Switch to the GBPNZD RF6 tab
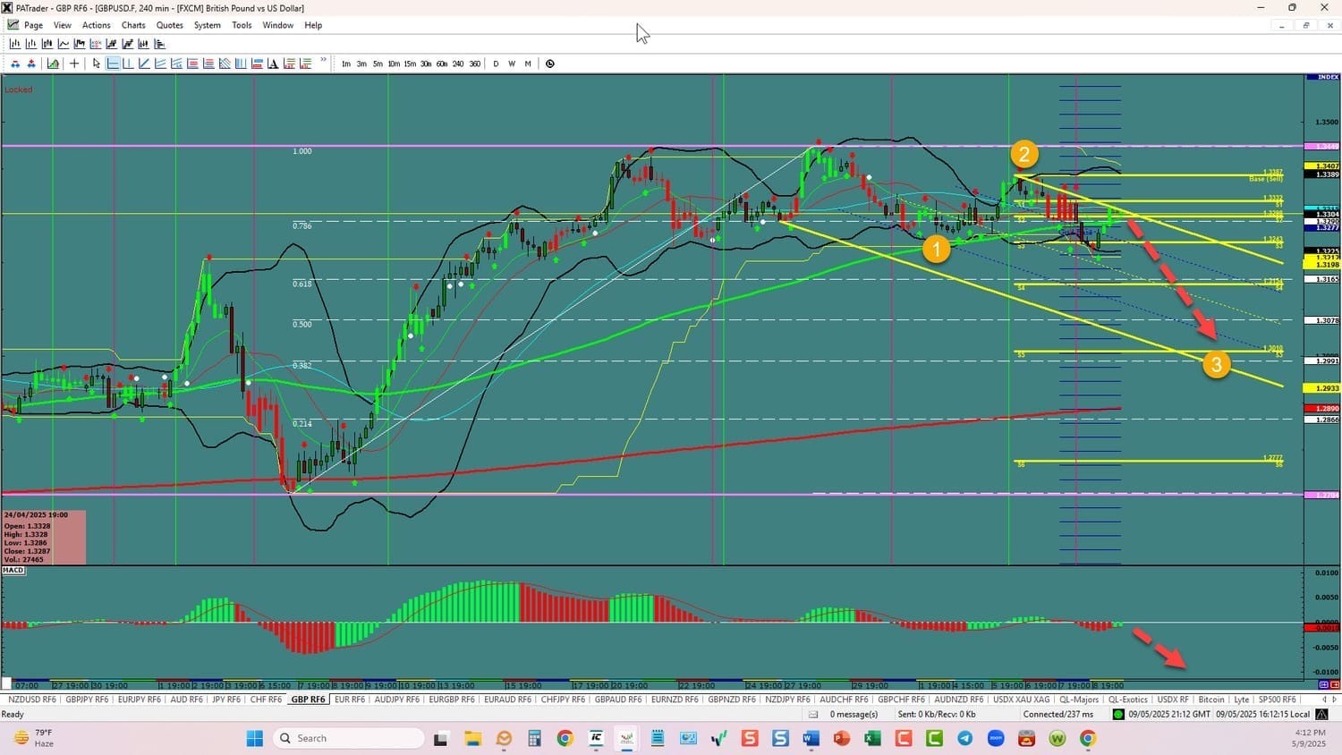 pyautogui.click(x=732, y=700)
